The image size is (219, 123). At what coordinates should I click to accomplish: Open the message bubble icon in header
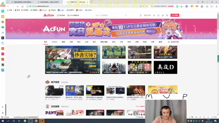pos(154,15)
